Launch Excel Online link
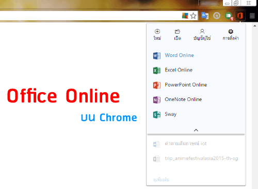The height and width of the screenshot is (189, 258). [179, 70]
